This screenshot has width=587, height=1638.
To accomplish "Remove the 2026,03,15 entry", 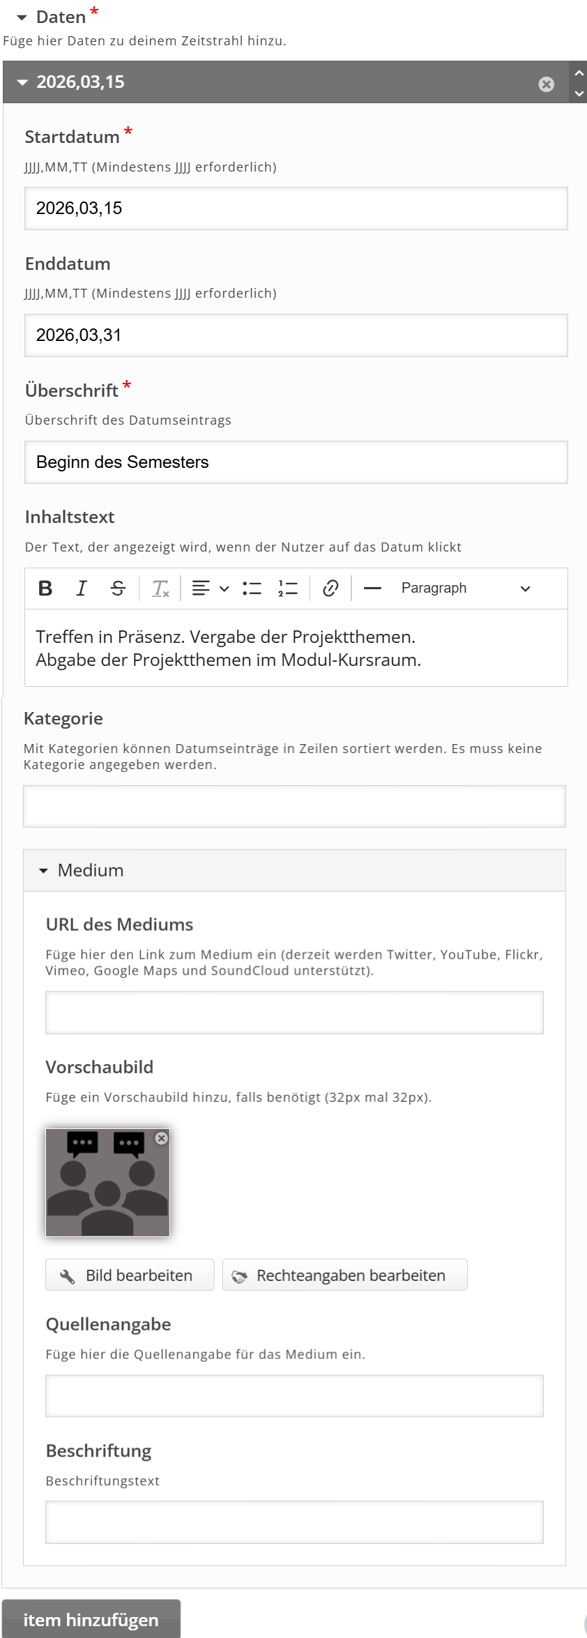I will click(x=547, y=84).
